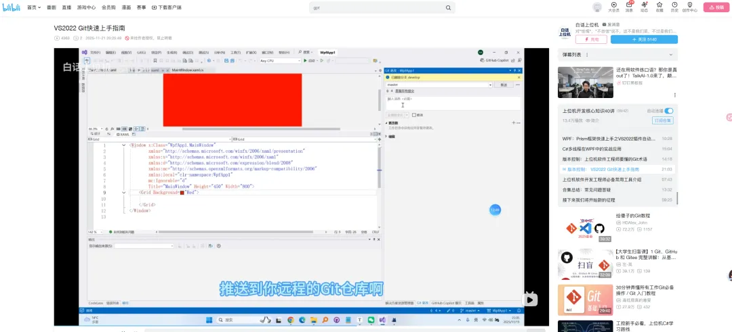Click the 推送 push button in Git panel
732x332 pixels.
pos(504,85)
